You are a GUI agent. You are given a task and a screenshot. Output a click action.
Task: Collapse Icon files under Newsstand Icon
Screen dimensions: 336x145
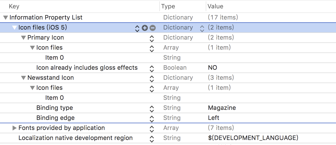pos(32,88)
